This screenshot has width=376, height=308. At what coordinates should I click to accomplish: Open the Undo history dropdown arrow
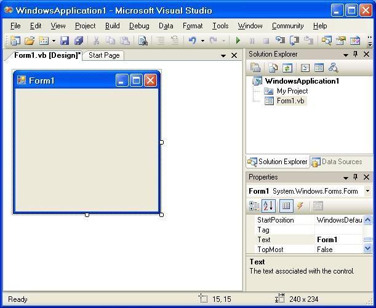(x=202, y=41)
